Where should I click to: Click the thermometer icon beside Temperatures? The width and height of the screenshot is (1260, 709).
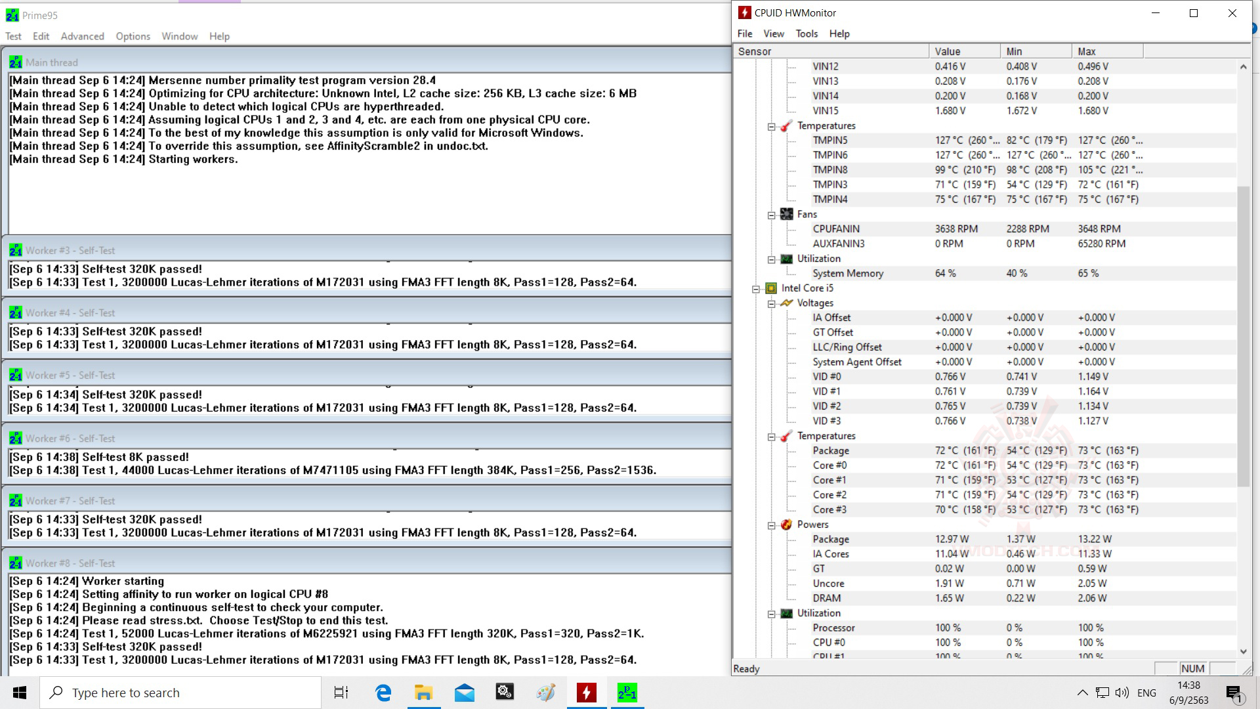tap(786, 126)
